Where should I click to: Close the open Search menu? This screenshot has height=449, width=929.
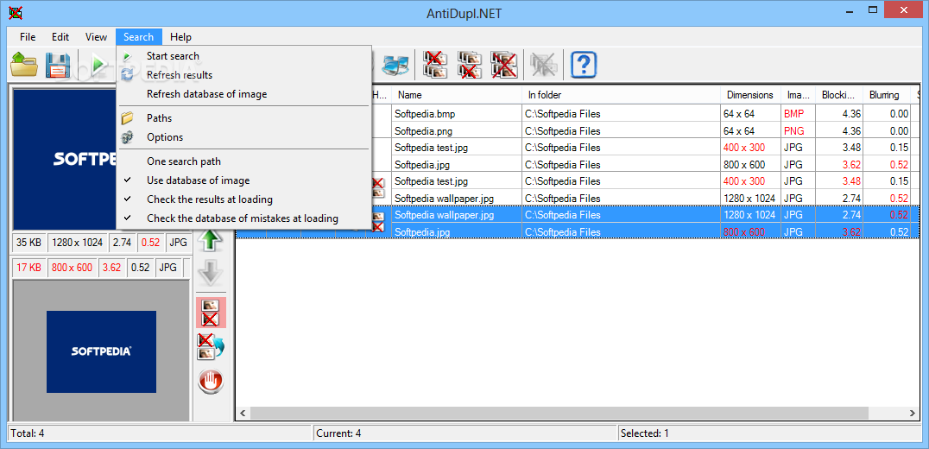coord(139,37)
